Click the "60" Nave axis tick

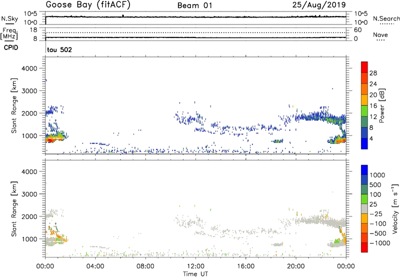click(x=357, y=30)
